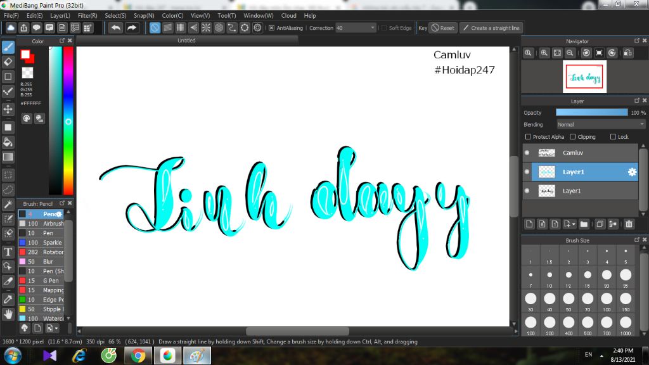
Task: Select the Text tool
Action: [8, 252]
